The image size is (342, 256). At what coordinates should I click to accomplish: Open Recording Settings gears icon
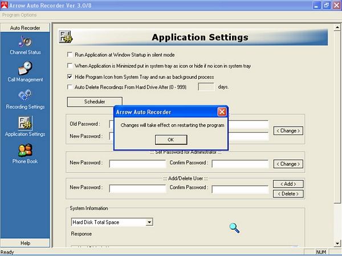[25, 95]
